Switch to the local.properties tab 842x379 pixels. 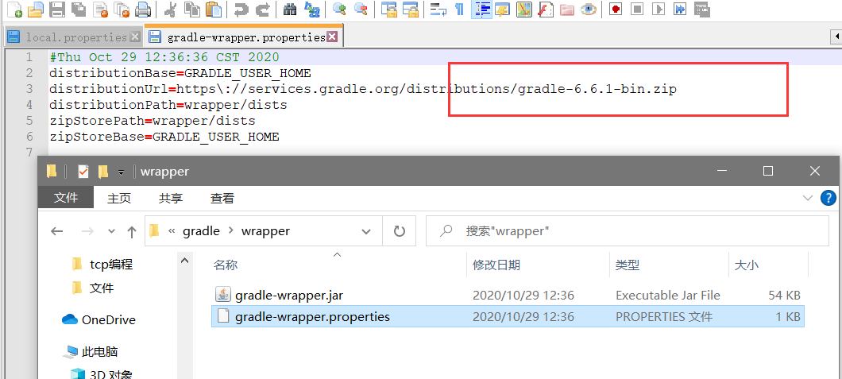73,37
